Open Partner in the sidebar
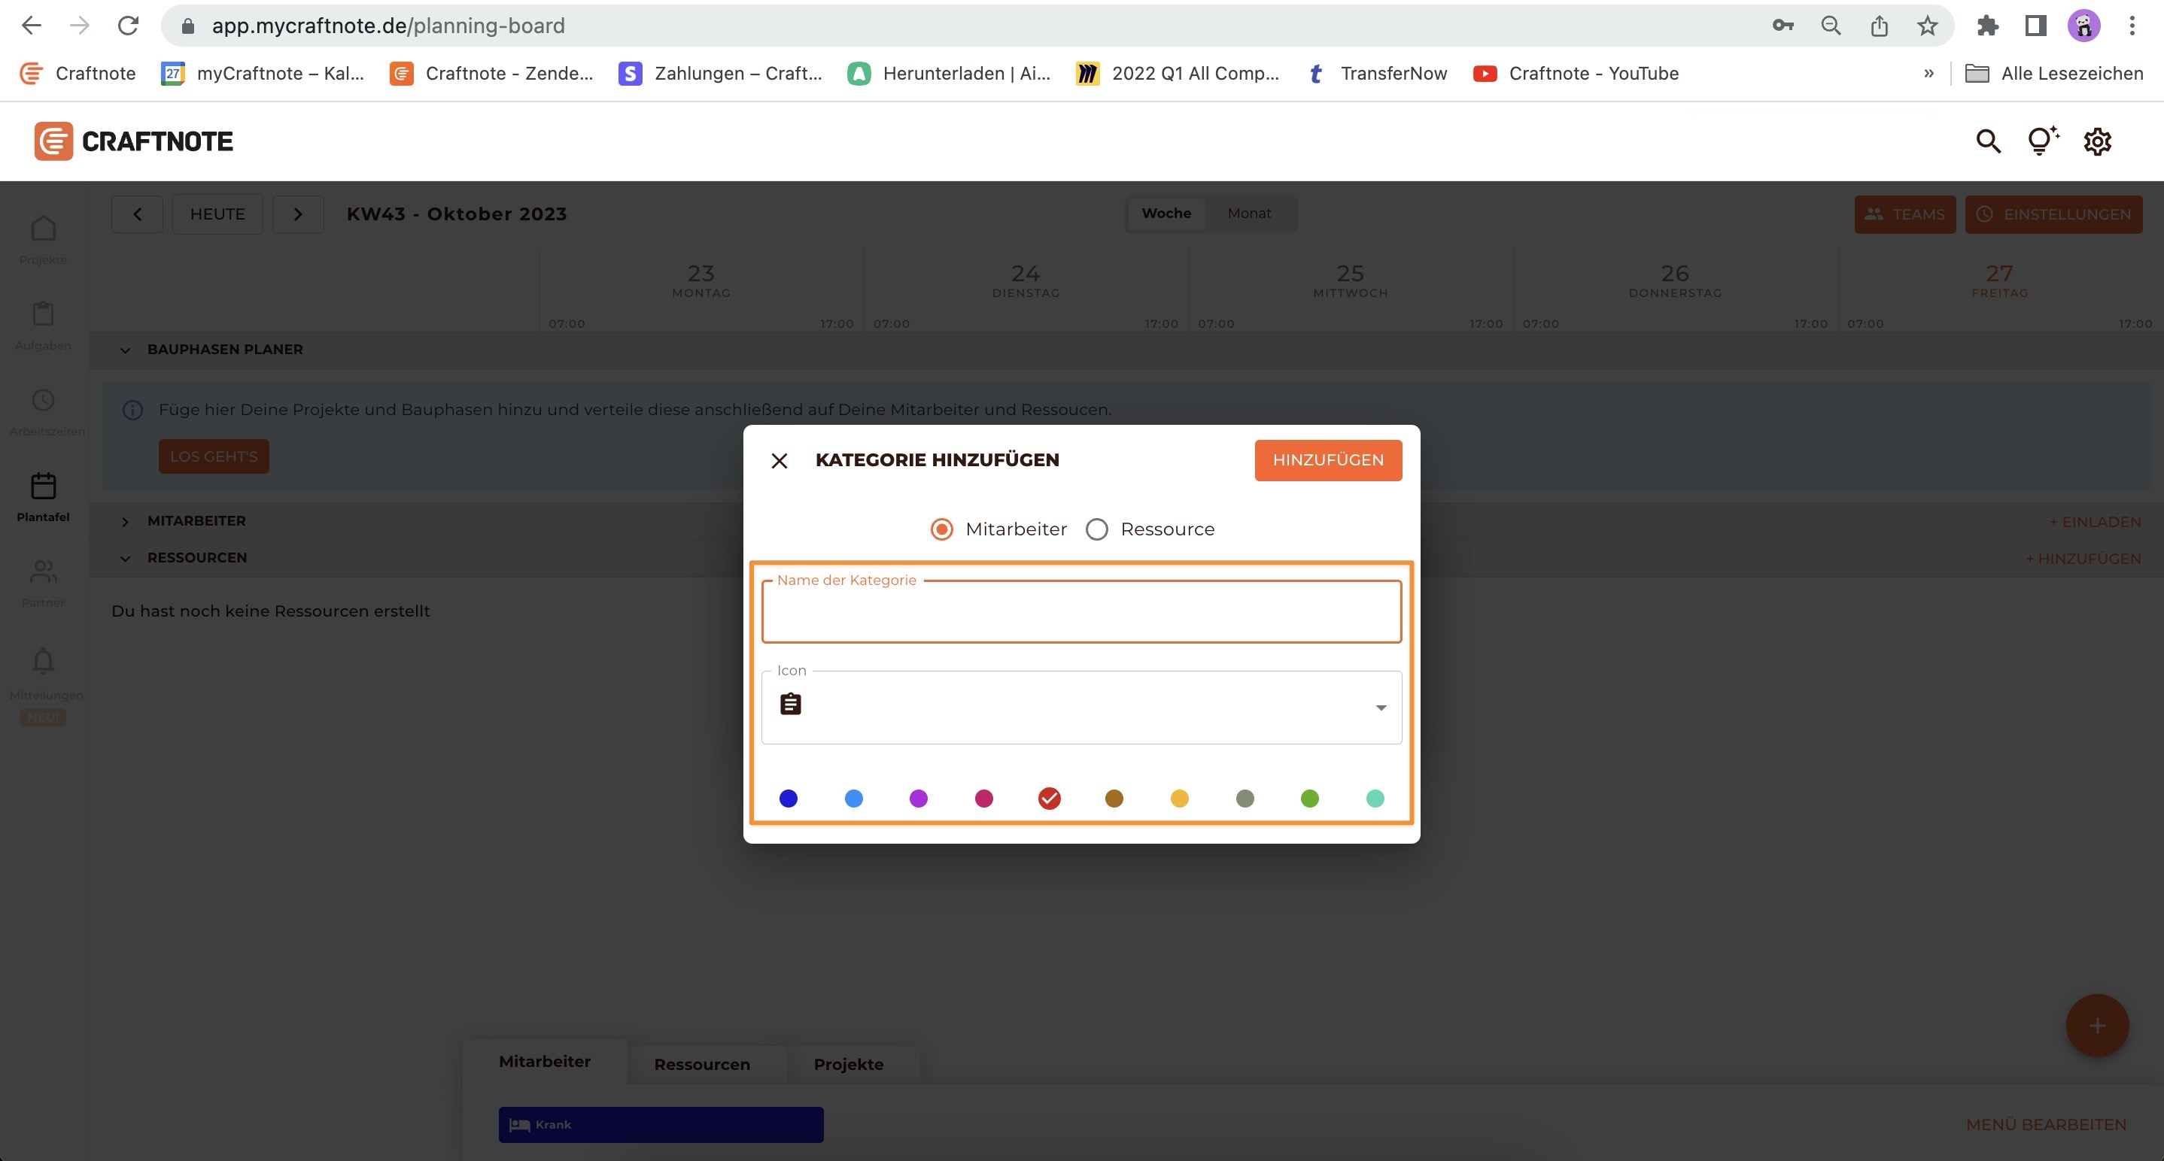The height and width of the screenshot is (1161, 2164). pyautogui.click(x=43, y=584)
